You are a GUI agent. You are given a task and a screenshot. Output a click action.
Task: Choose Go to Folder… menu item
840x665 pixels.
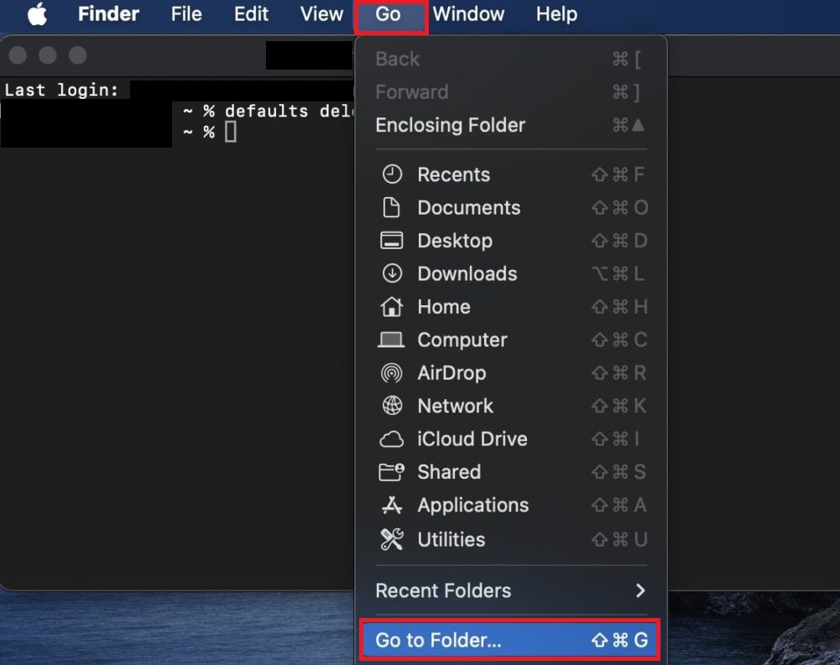pyautogui.click(x=510, y=641)
